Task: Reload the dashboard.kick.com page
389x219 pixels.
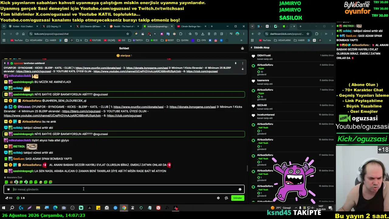Action: coord(259,34)
